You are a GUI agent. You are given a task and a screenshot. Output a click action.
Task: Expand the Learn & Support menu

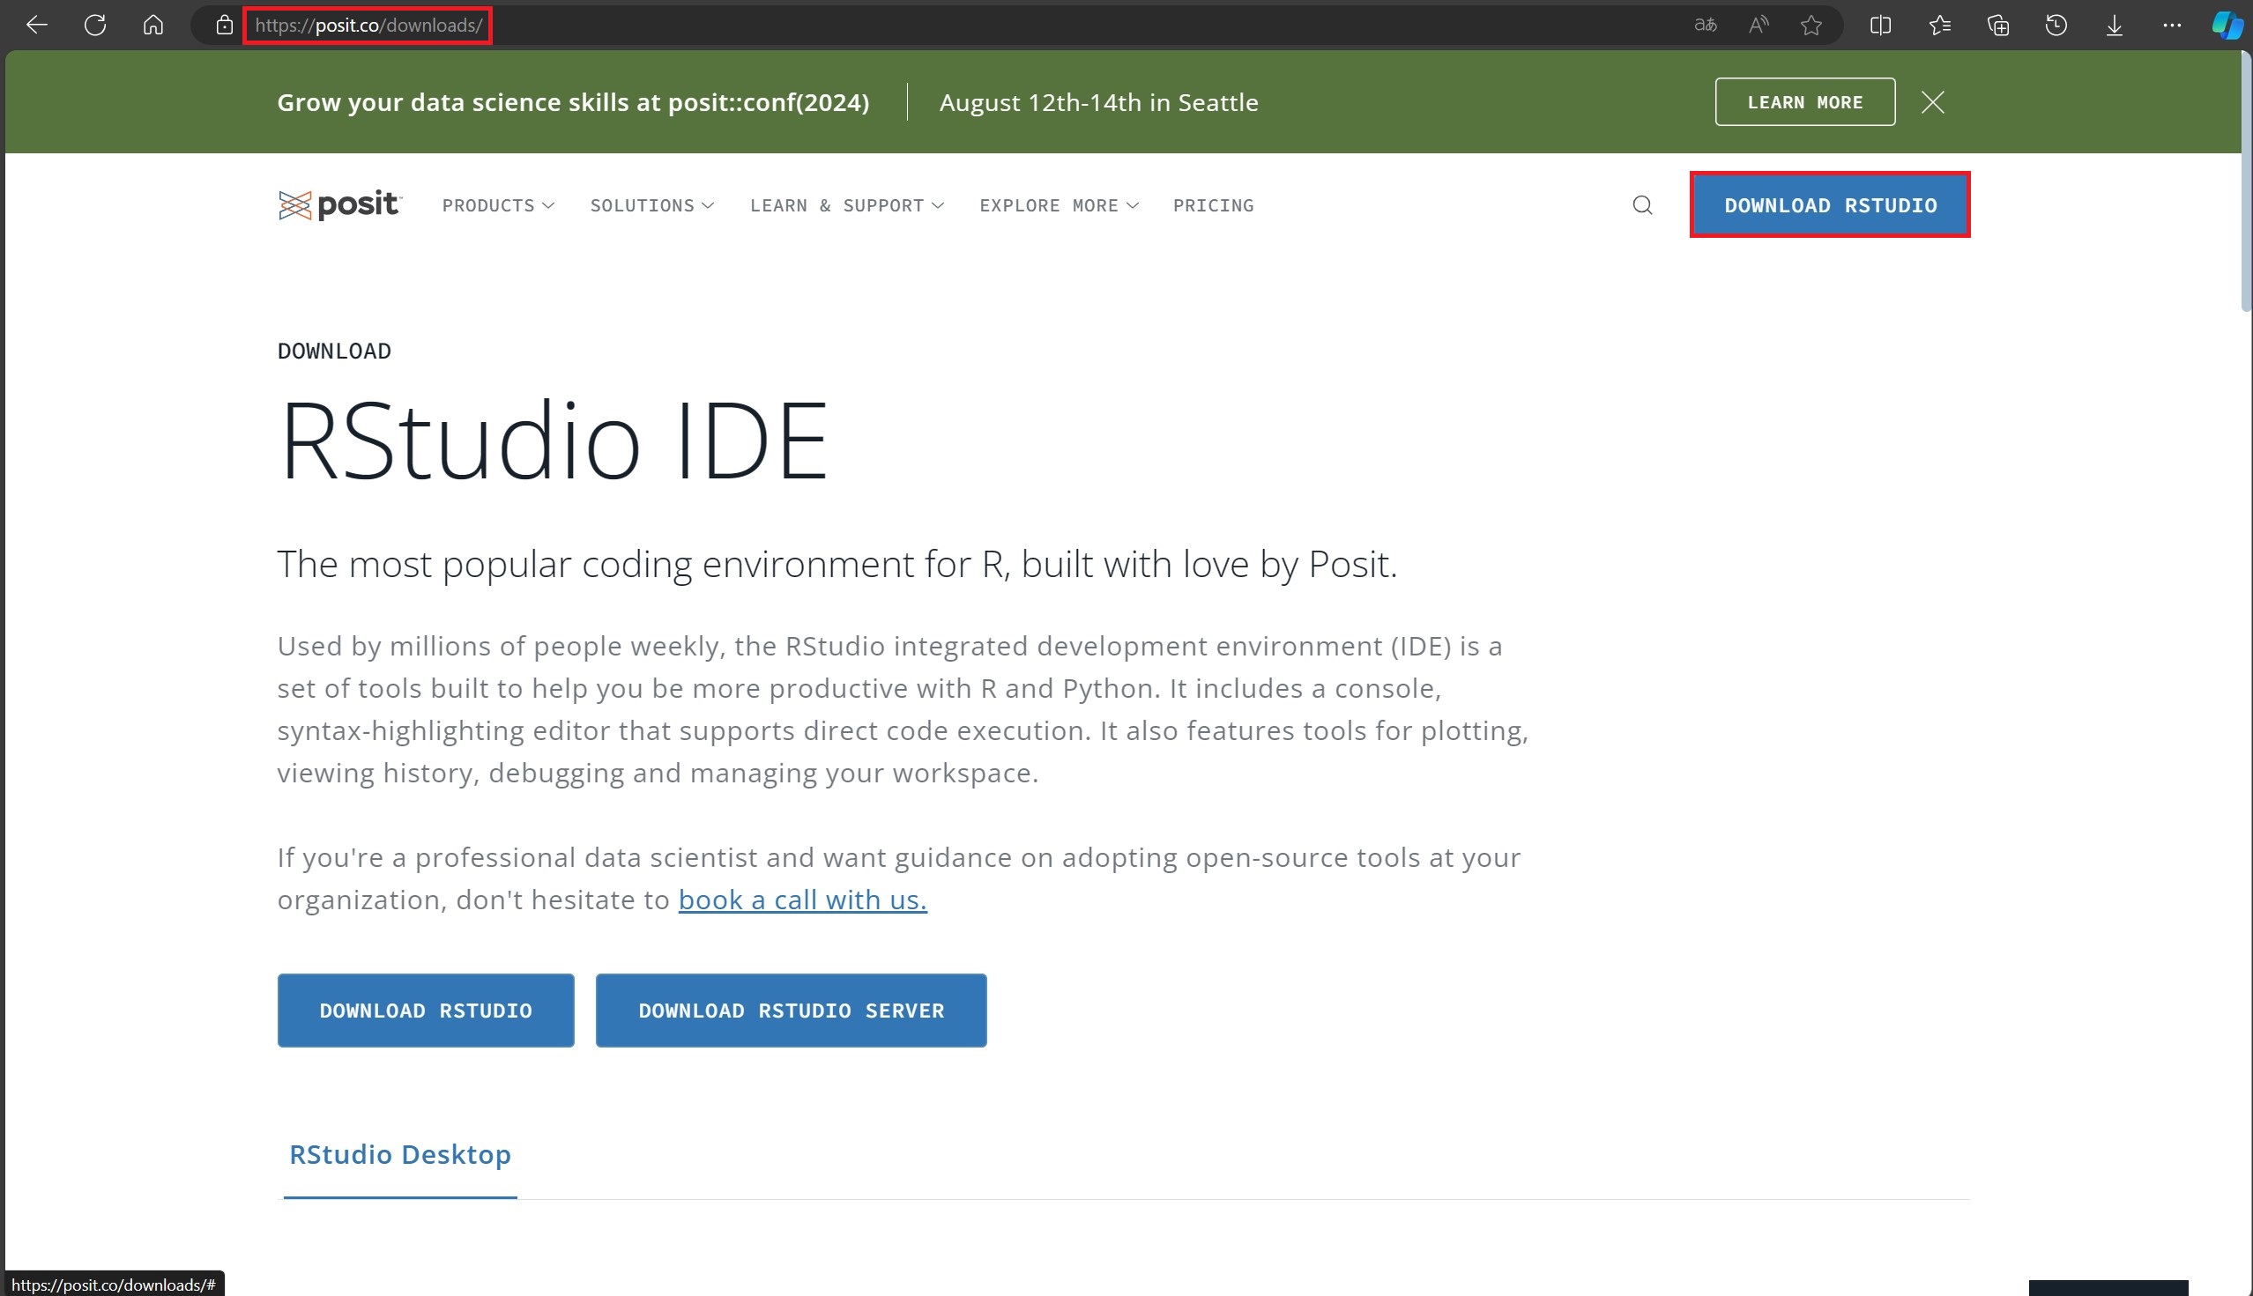pos(846,205)
